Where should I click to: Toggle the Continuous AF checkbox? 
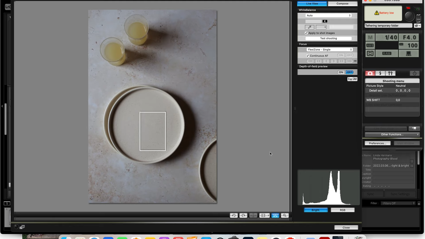(x=308, y=56)
